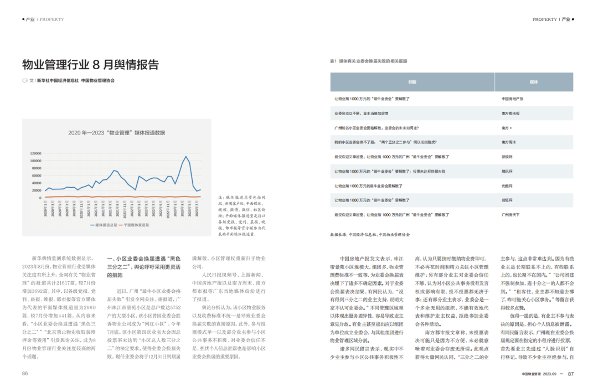Click the article title 物业管理行业 8 月舆情报告

click(x=90, y=64)
